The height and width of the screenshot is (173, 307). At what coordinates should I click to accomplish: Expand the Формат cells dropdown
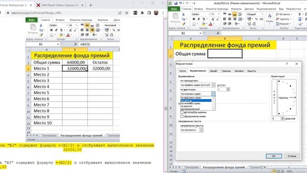point(290,24)
